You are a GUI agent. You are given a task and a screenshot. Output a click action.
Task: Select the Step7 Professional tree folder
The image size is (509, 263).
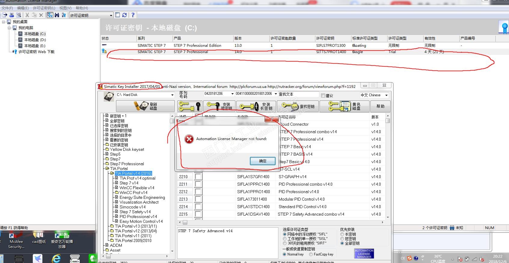point(127,164)
